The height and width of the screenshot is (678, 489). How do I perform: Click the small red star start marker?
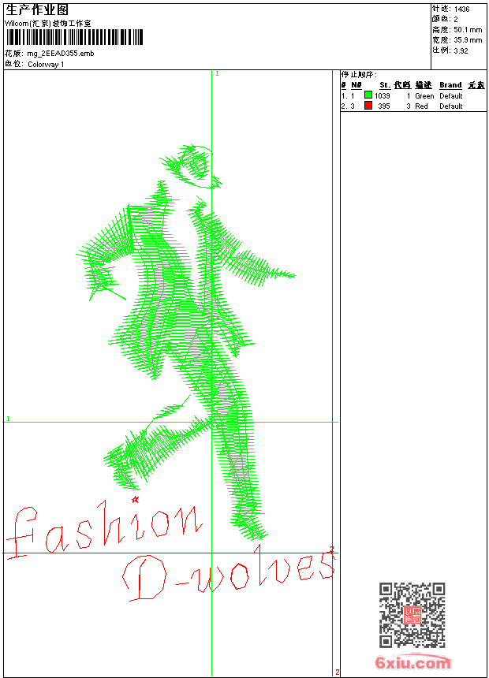tap(136, 499)
